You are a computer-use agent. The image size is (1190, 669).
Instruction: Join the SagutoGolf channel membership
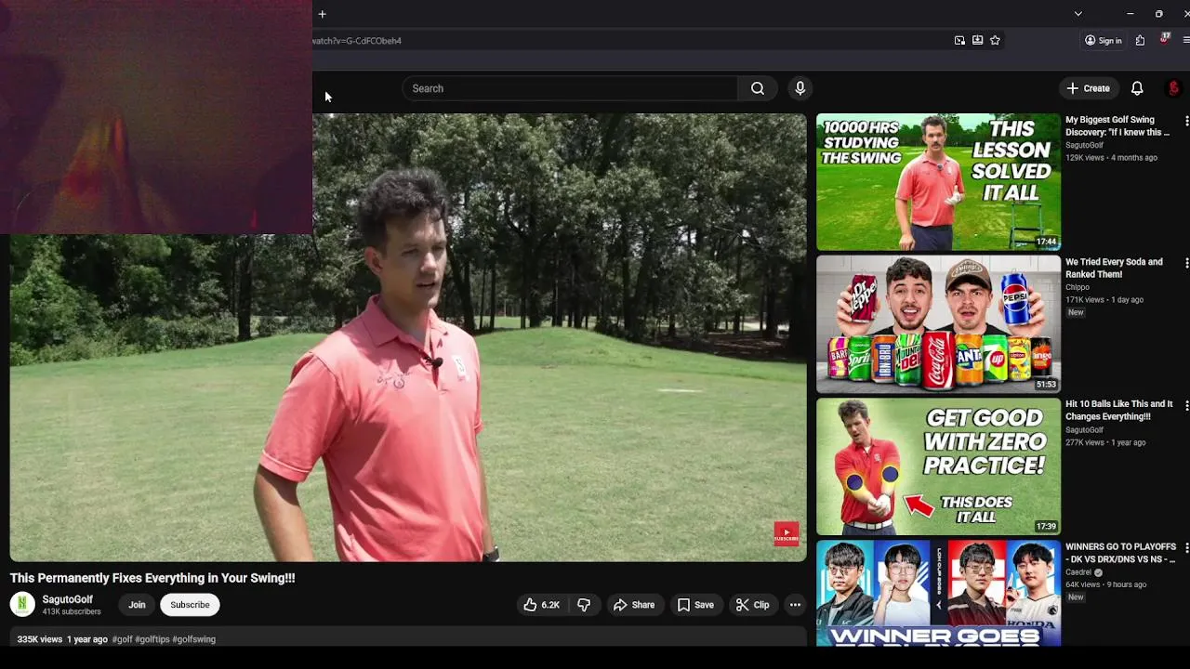(x=137, y=605)
